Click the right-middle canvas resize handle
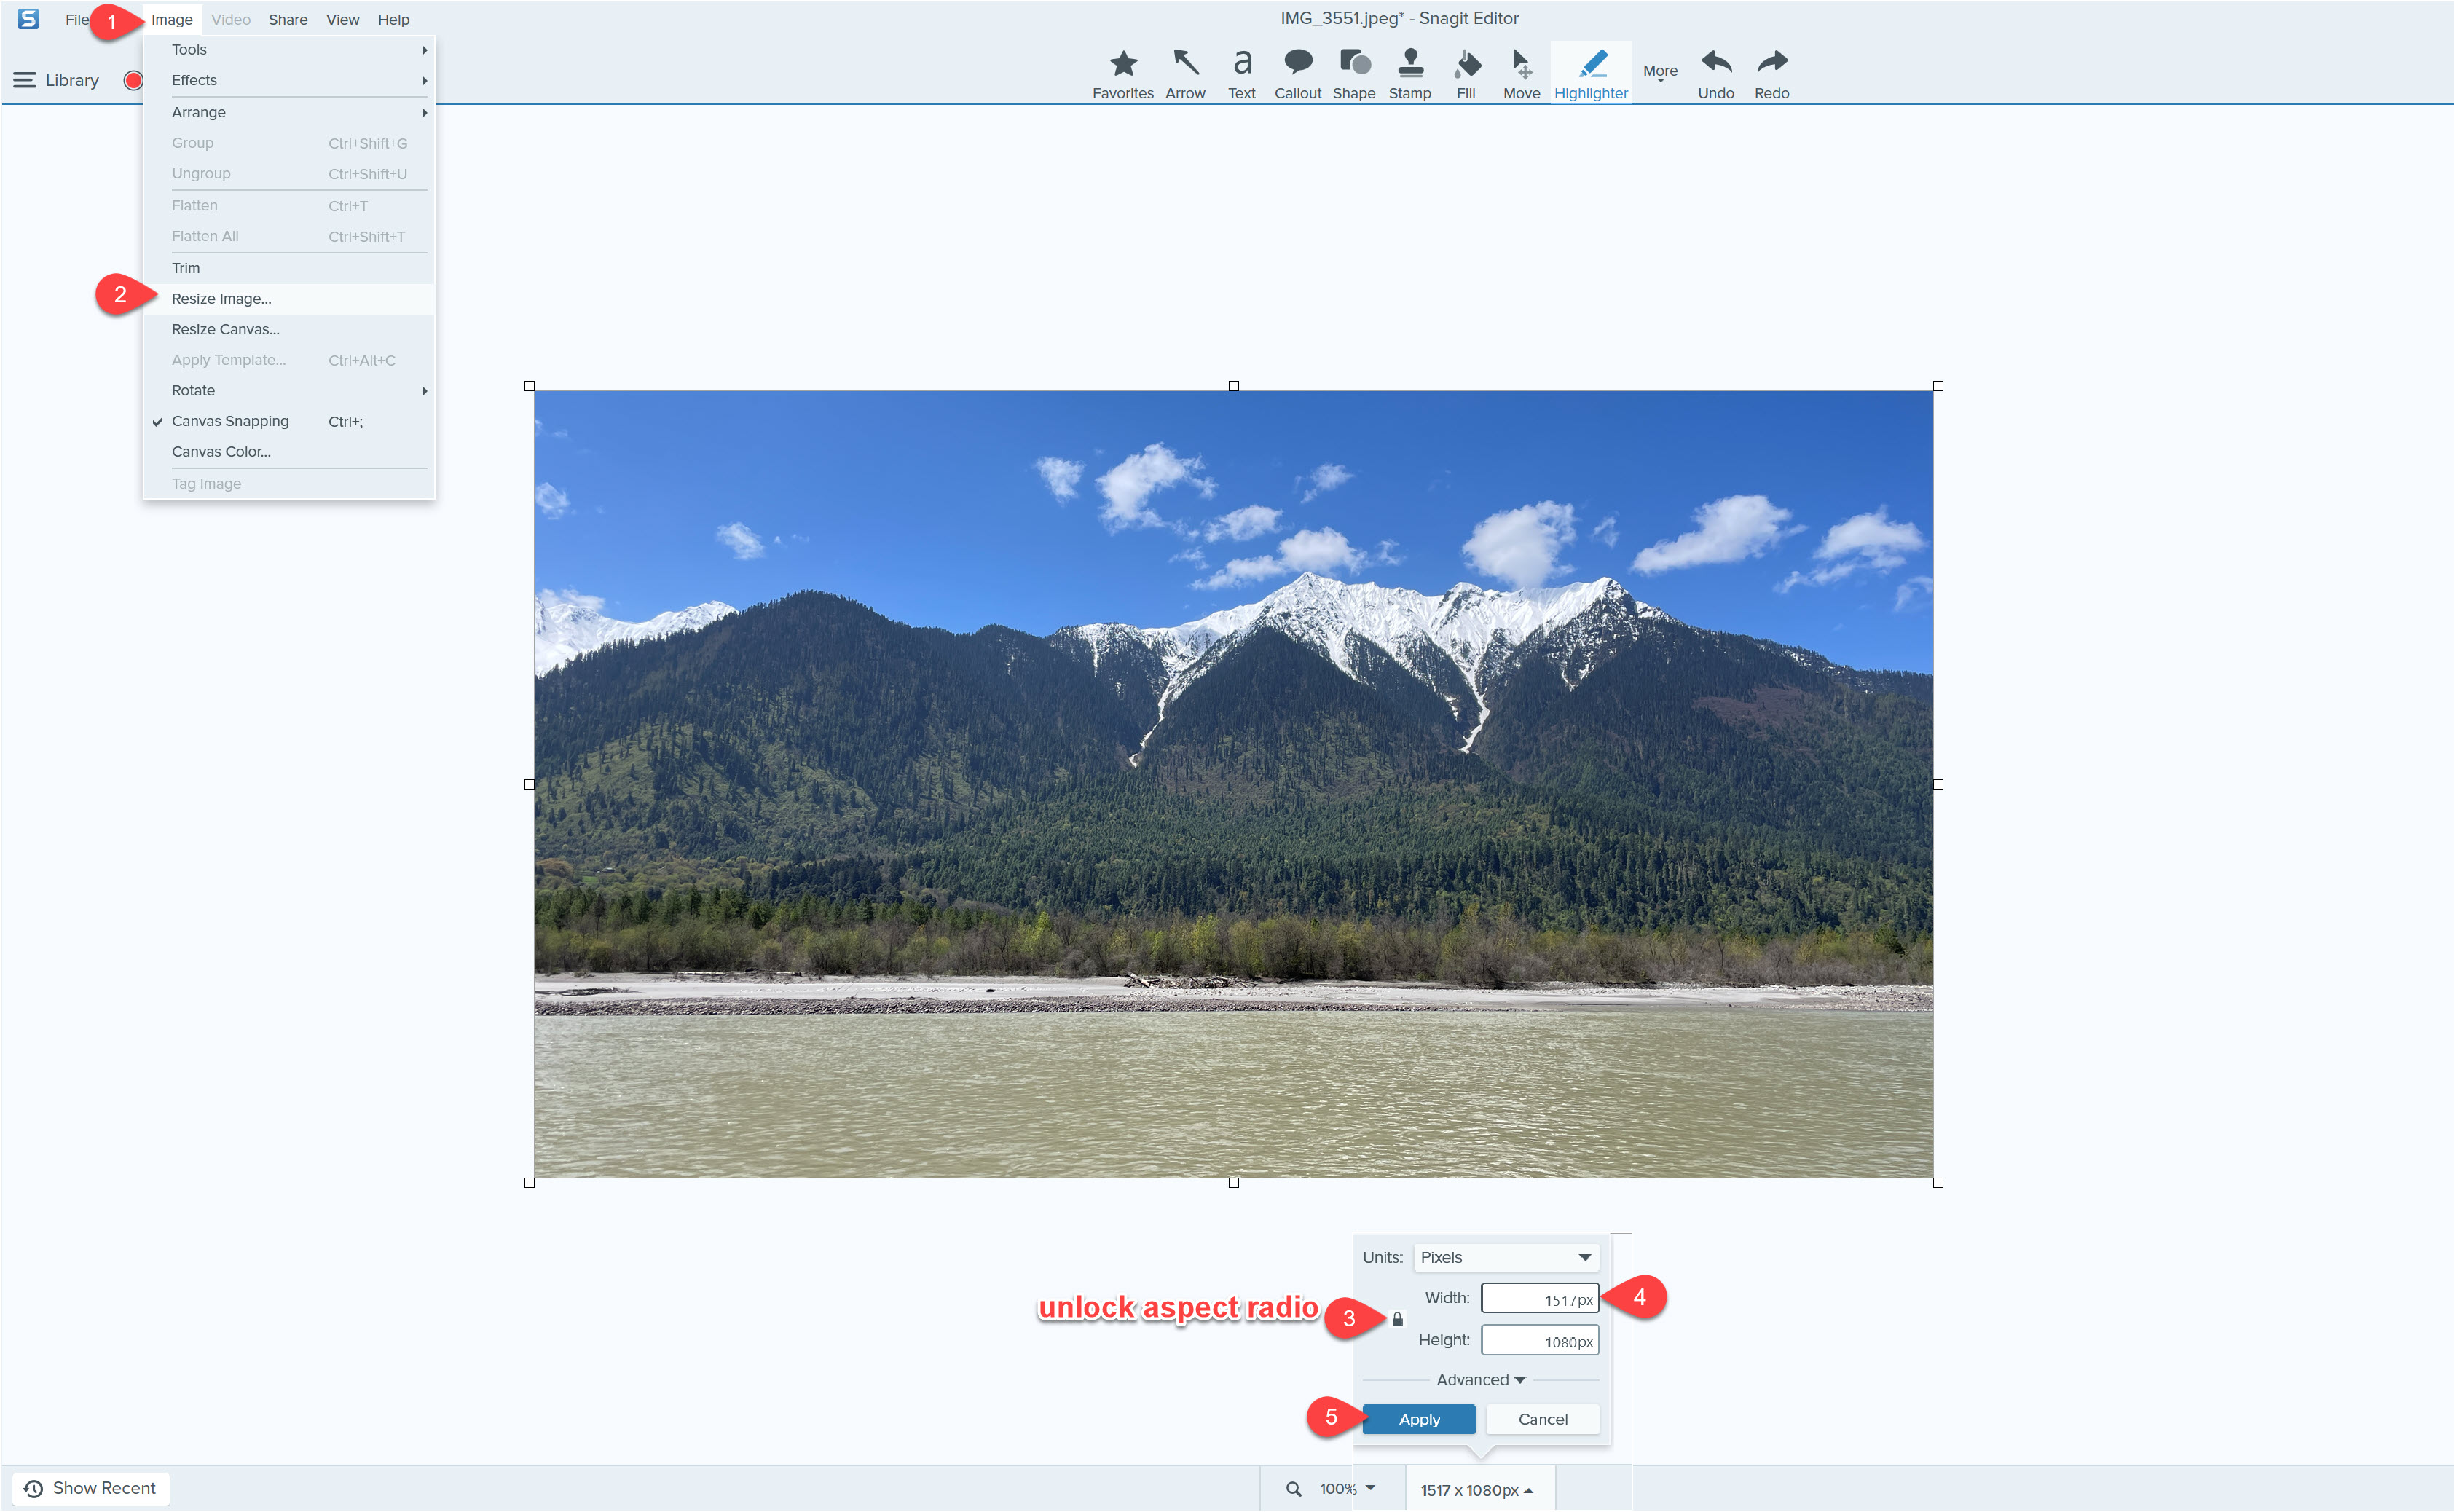This screenshot has width=2454, height=1512. tap(1937, 784)
